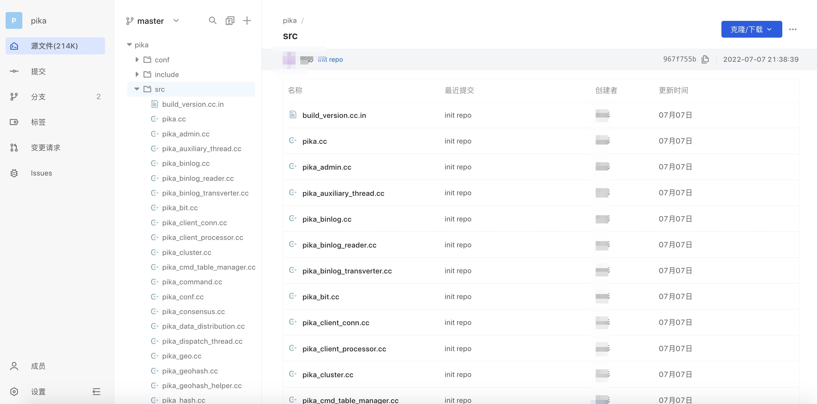
Task: Click the document icon beside build_version.cc.in in table
Action: 293,114
